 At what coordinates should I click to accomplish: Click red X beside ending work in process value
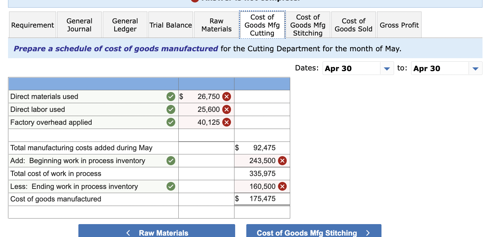(282, 186)
